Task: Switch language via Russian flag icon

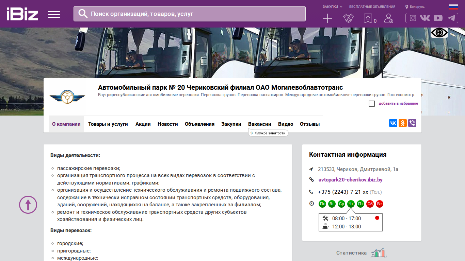Action: click(x=453, y=7)
